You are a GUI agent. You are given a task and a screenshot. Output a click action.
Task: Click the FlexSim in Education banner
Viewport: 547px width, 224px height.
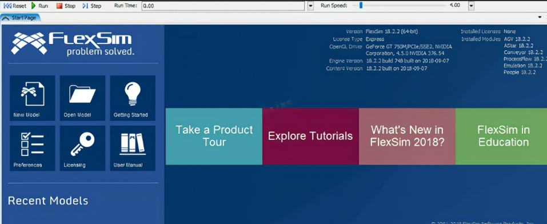pyautogui.click(x=501, y=137)
